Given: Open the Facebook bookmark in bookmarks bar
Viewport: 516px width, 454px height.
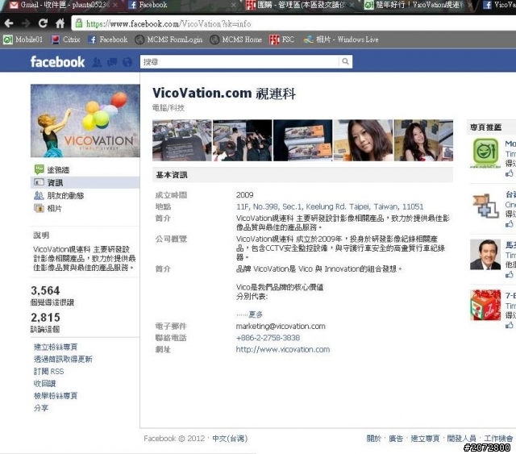Looking at the screenshot, I should click(x=108, y=40).
